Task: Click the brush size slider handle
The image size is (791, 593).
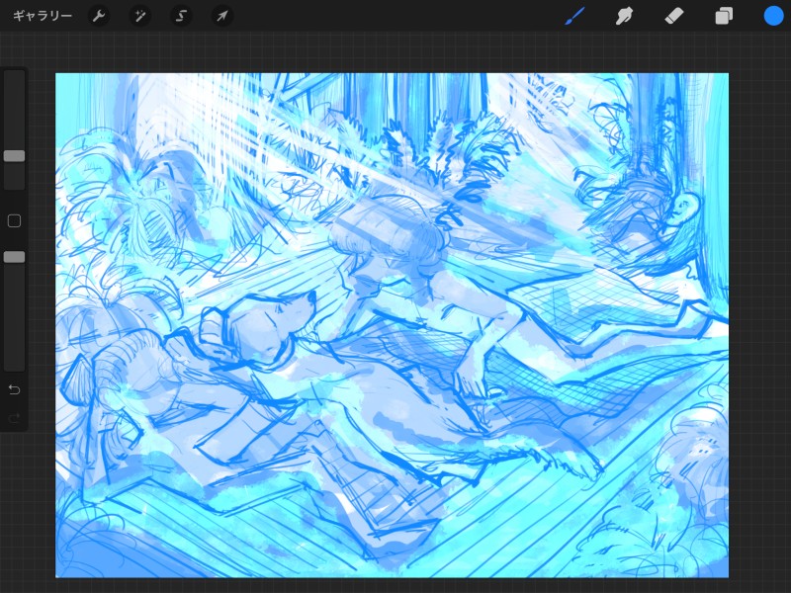Action: pos(14,156)
